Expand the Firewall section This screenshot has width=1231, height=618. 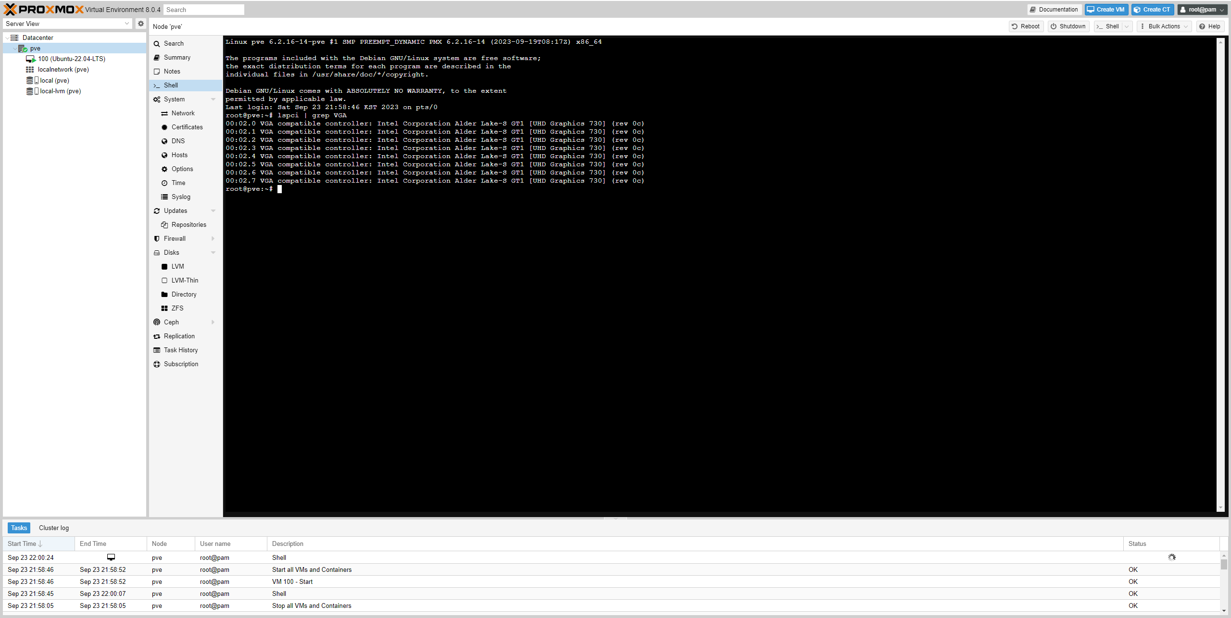tap(213, 238)
